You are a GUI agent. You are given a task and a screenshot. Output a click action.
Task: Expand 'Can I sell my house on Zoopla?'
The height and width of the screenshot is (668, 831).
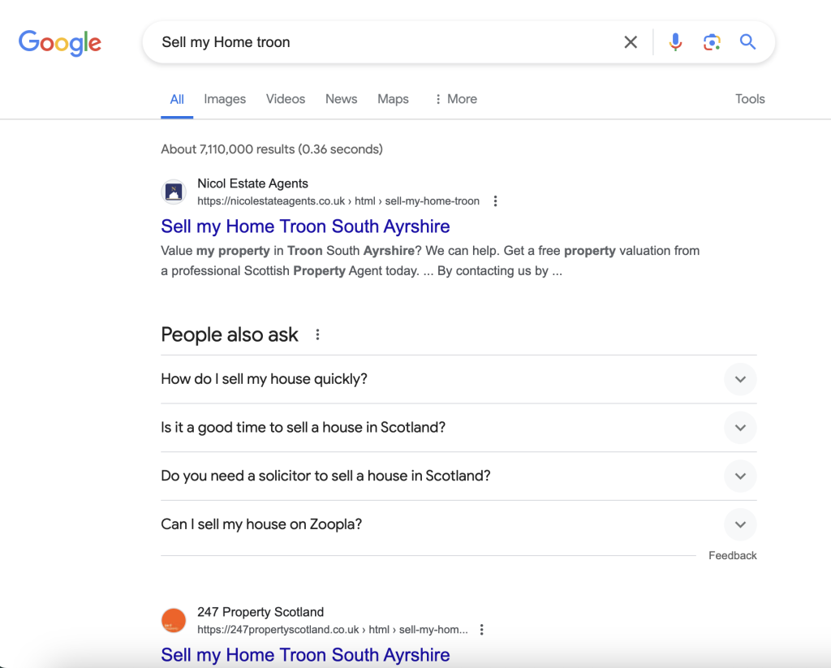[739, 524]
